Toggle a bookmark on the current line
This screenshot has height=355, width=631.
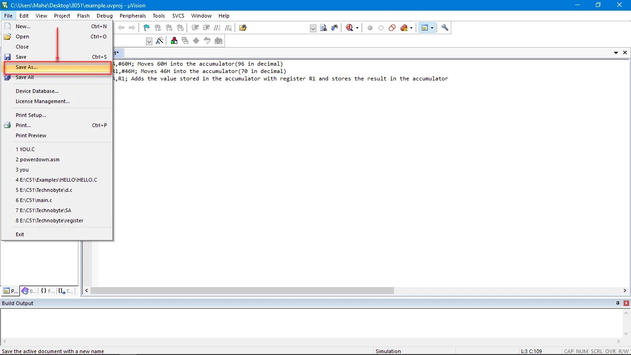[146, 28]
